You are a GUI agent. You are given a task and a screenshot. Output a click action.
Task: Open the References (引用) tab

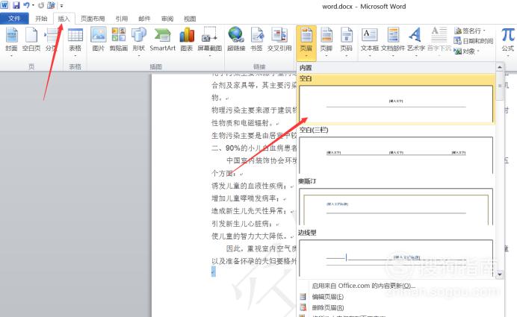[121, 19]
